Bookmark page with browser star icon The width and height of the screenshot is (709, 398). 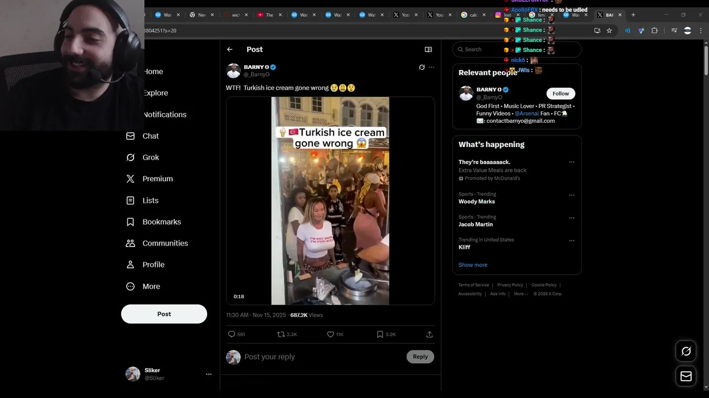[x=609, y=31]
